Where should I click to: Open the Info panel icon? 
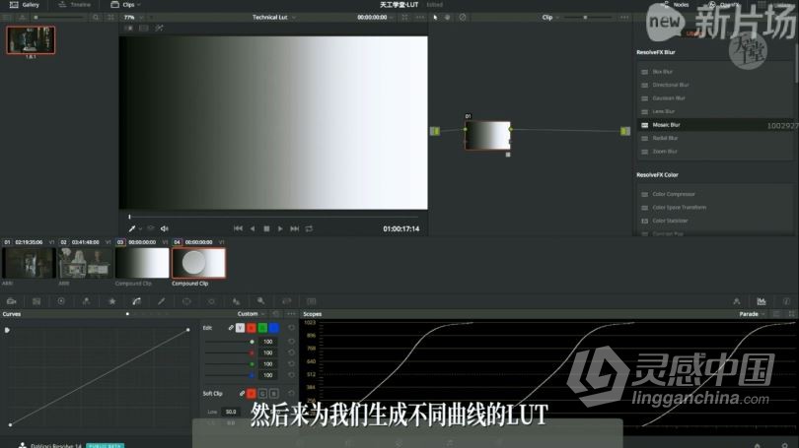click(x=786, y=301)
